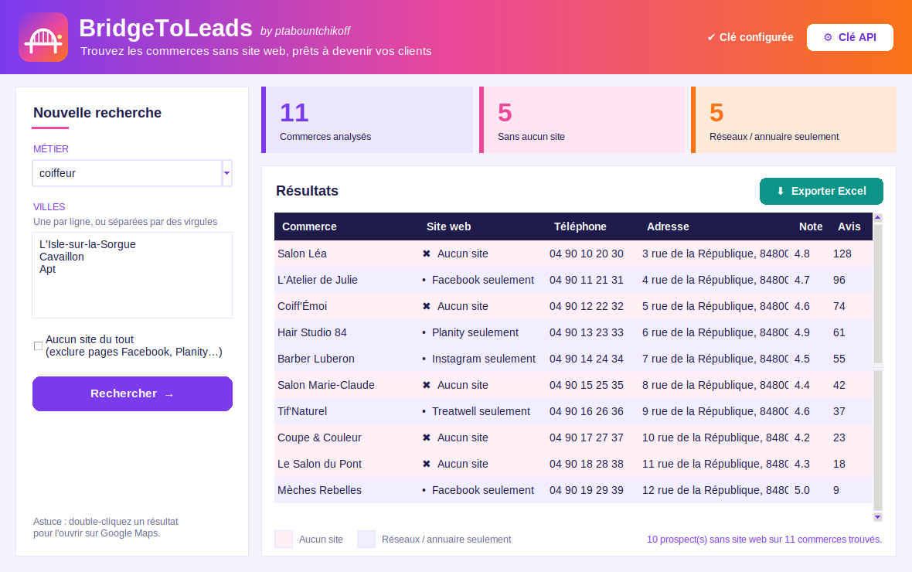Sort by the Note column header

(810, 227)
